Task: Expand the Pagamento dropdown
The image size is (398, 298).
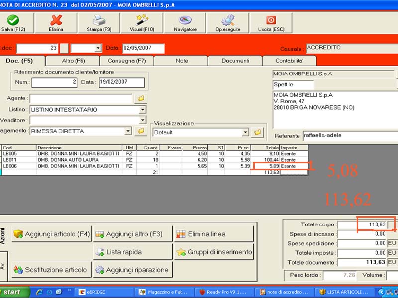Action: pyautogui.click(x=128, y=131)
